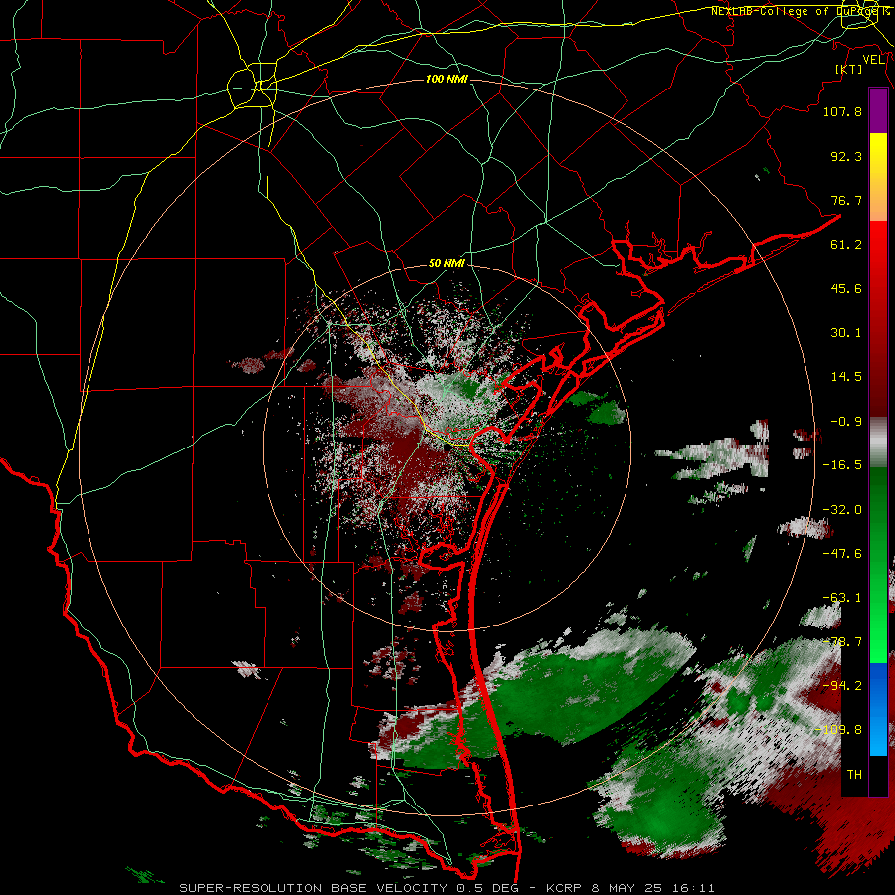Click the VEL legend title
The image size is (895, 895).
pyautogui.click(x=873, y=60)
